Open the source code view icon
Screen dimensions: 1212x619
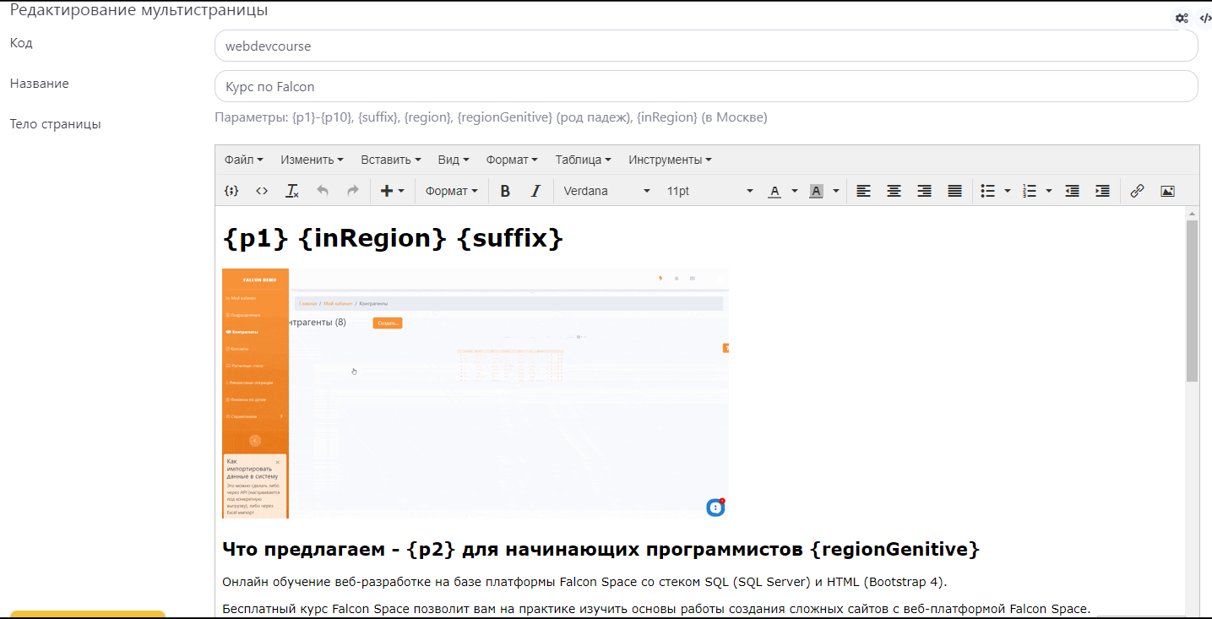tap(262, 191)
